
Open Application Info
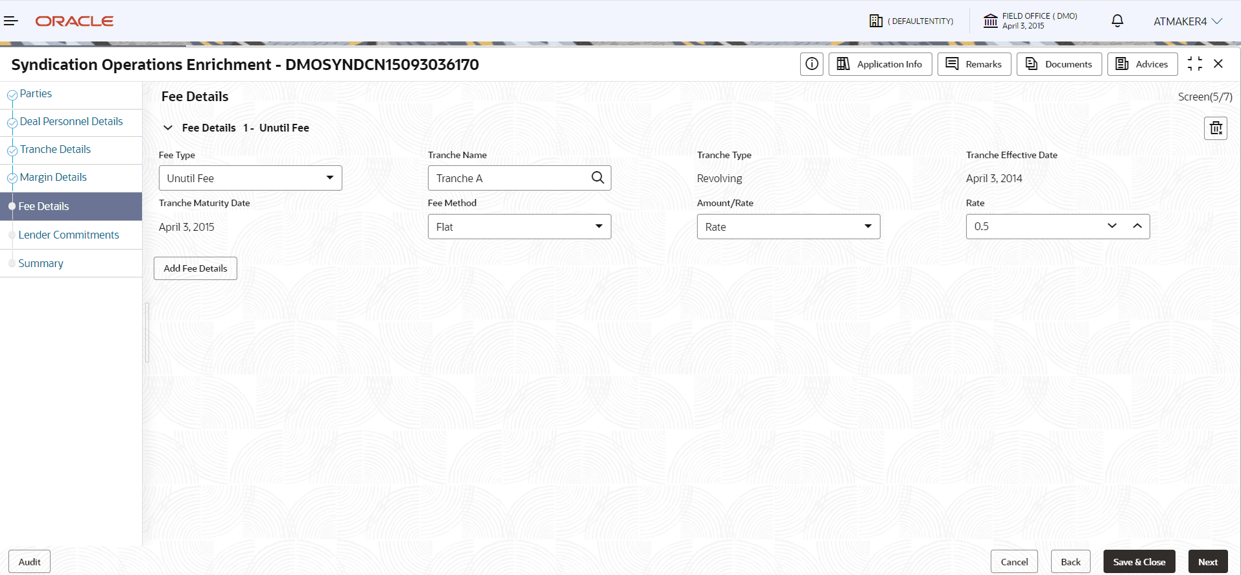click(x=880, y=64)
